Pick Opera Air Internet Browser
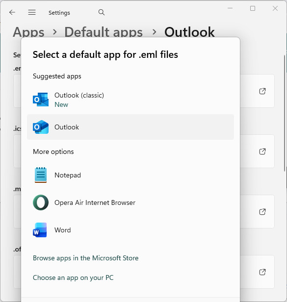 [130, 202]
